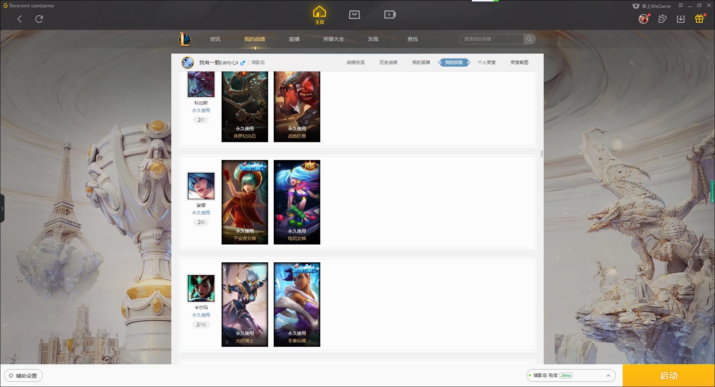Expand the server selection chevron

click(x=608, y=375)
